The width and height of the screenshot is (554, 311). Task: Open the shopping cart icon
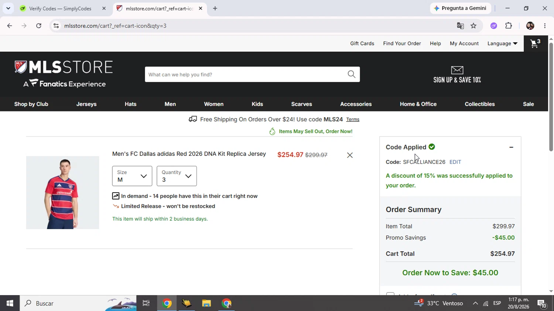[x=536, y=44]
